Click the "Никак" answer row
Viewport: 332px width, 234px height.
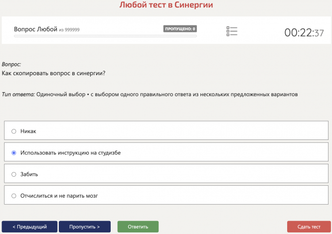[x=166, y=130]
